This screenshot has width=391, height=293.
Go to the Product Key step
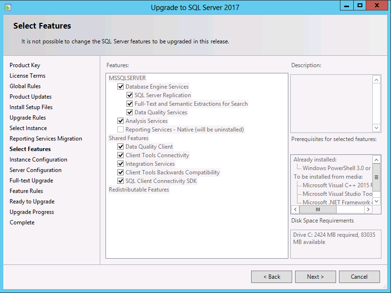(x=25, y=65)
